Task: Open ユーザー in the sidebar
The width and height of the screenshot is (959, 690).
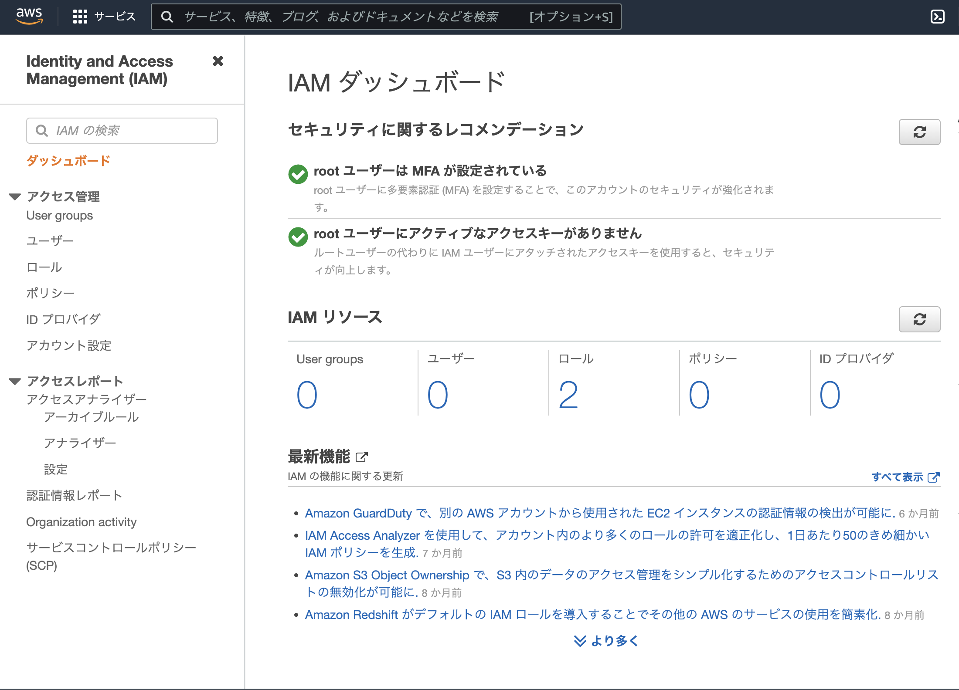Action: [50, 241]
